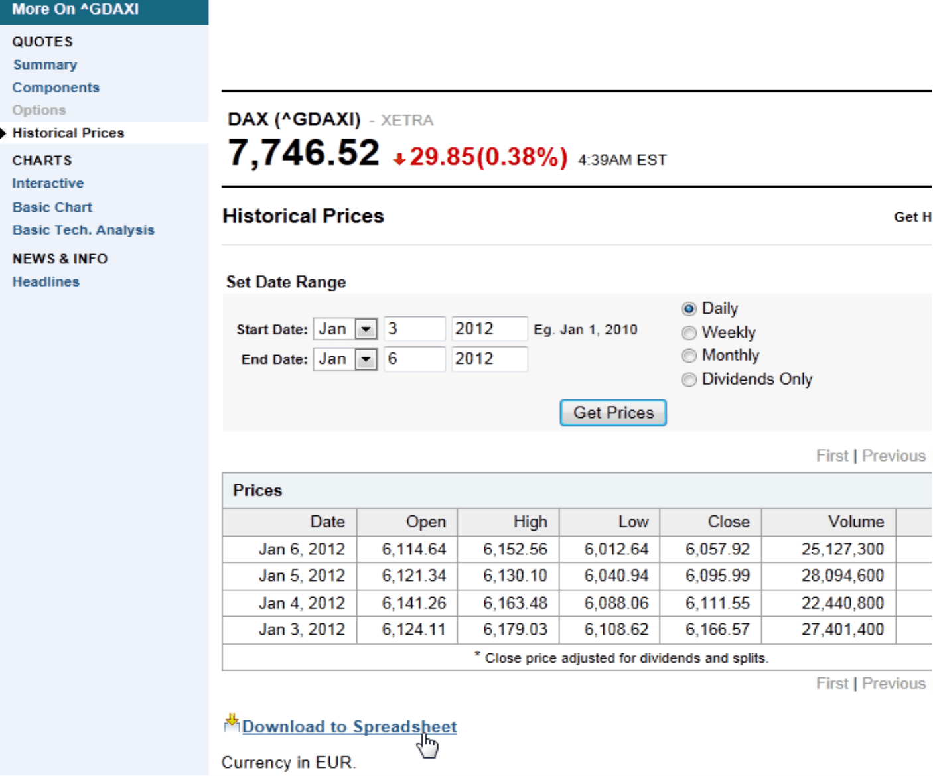
Task: Click the End Date year field
Action: click(490, 359)
